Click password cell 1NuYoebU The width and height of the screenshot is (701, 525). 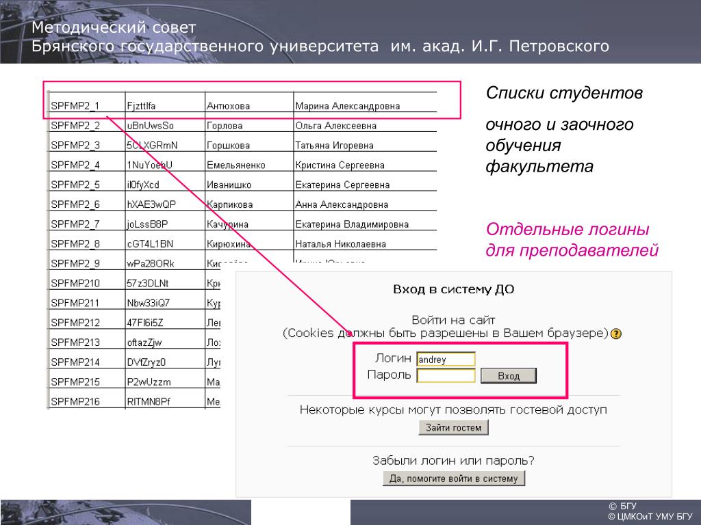pyautogui.click(x=164, y=161)
